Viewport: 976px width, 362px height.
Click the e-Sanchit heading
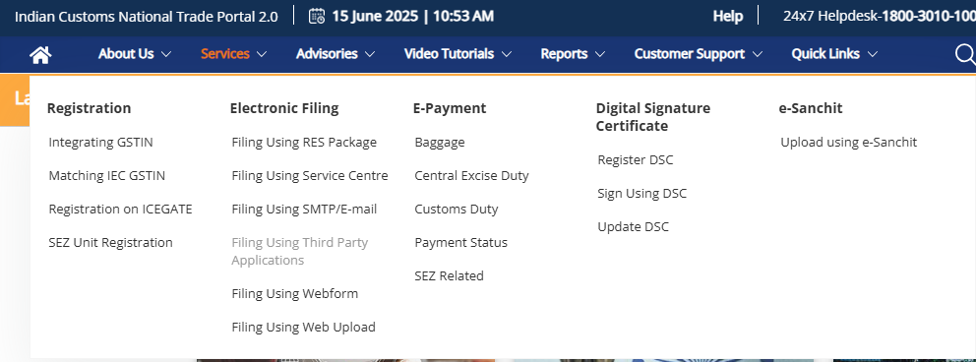811,108
